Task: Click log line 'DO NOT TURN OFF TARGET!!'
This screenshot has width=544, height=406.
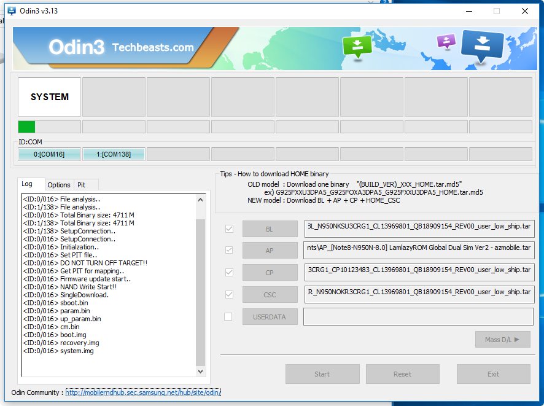Action: (x=85, y=263)
